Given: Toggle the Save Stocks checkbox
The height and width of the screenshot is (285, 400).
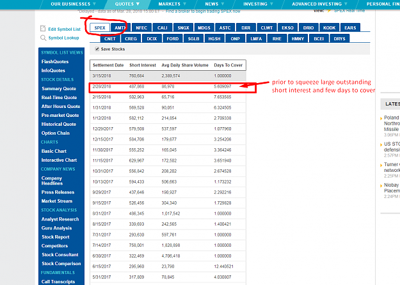Looking at the screenshot, I should (x=97, y=49).
